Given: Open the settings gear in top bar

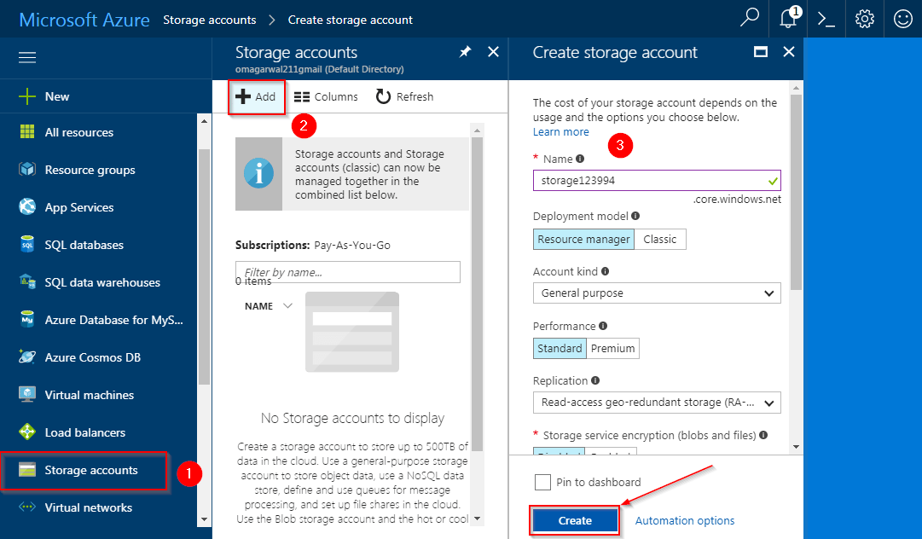Looking at the screenshot, I should 864,20.
